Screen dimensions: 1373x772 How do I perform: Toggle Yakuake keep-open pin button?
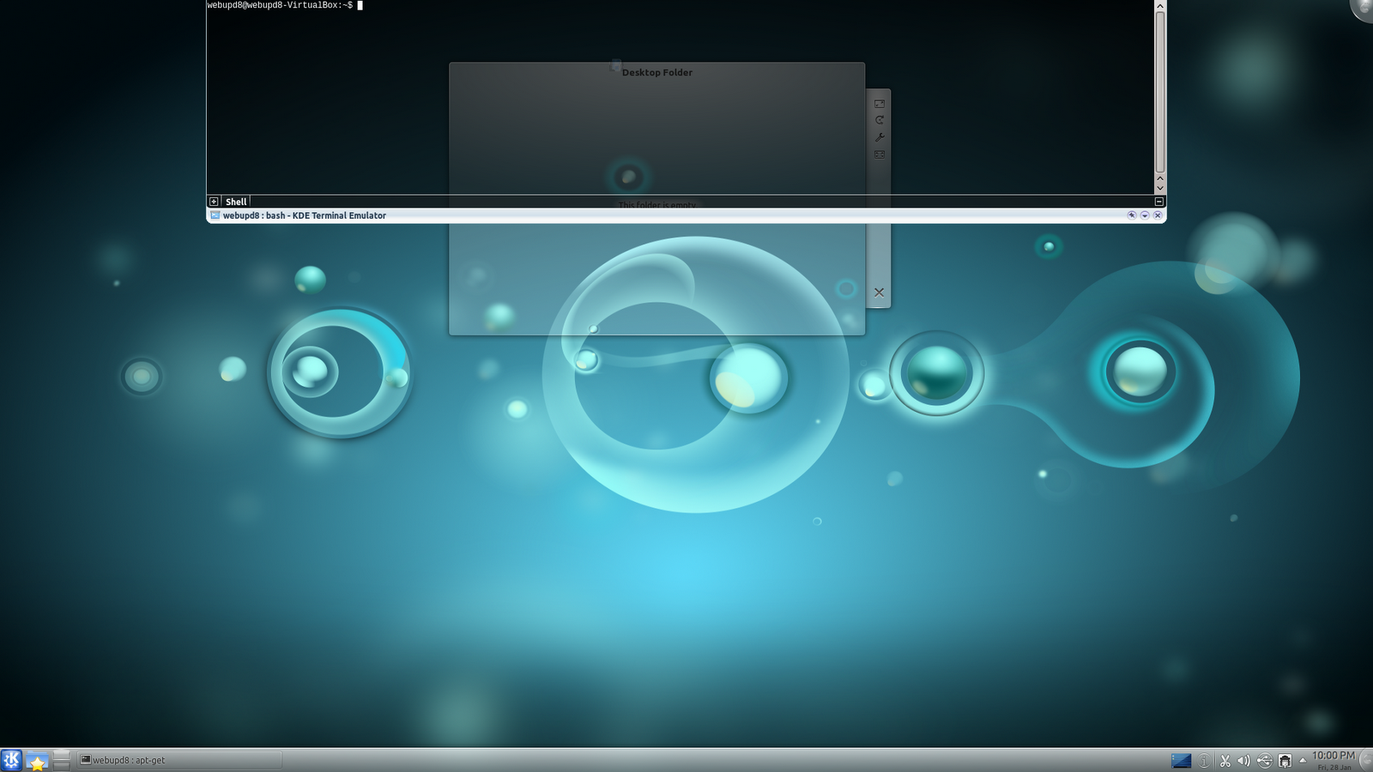click(1132, 215)
